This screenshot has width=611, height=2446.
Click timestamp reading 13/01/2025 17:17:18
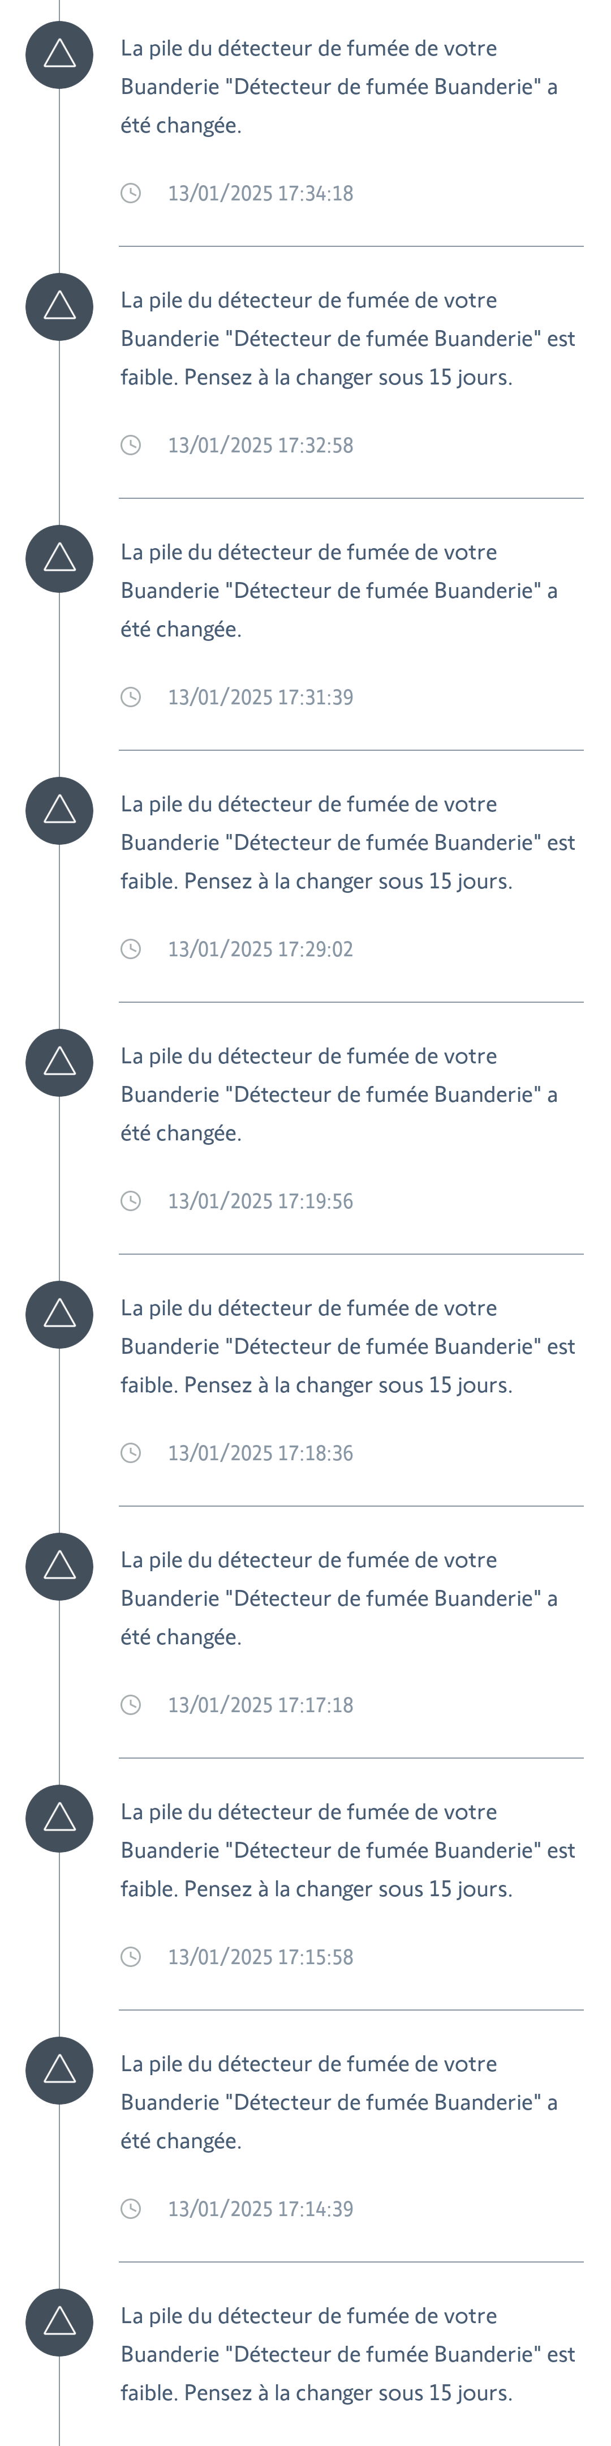coord(260,1705)
